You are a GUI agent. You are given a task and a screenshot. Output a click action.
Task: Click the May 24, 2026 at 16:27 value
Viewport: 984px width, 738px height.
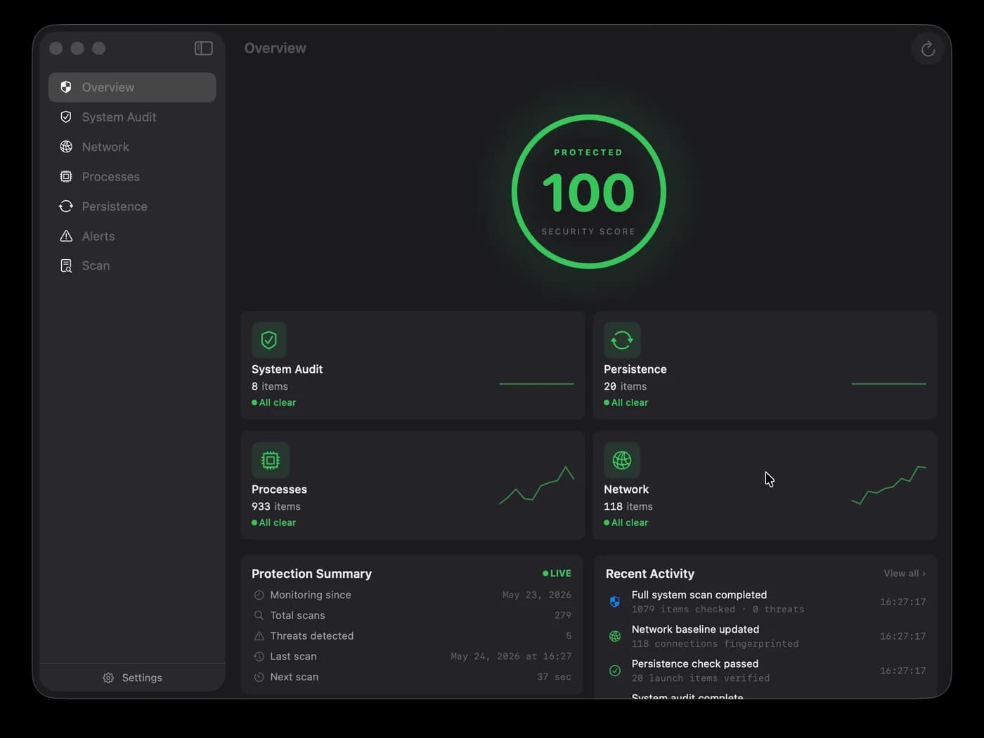coord(511,657)
